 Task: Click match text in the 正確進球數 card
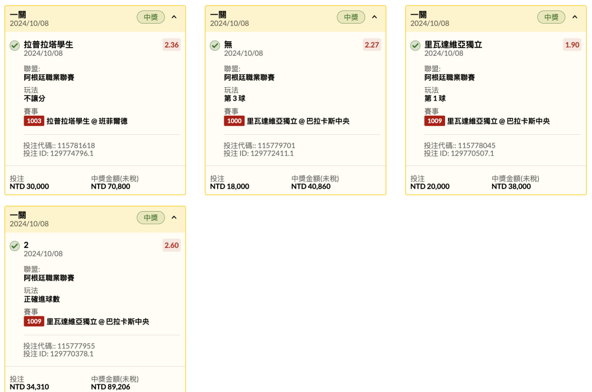click(98, 322)
